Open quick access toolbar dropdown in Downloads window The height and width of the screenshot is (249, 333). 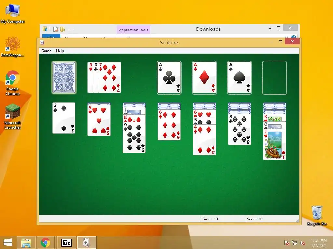[69, 30]
